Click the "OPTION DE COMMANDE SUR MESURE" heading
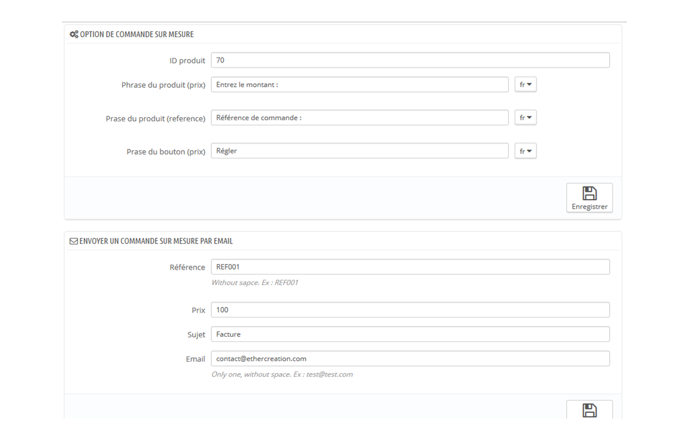Image resolution: width=689 pixels, height=440 pixels. coord(137,34)
